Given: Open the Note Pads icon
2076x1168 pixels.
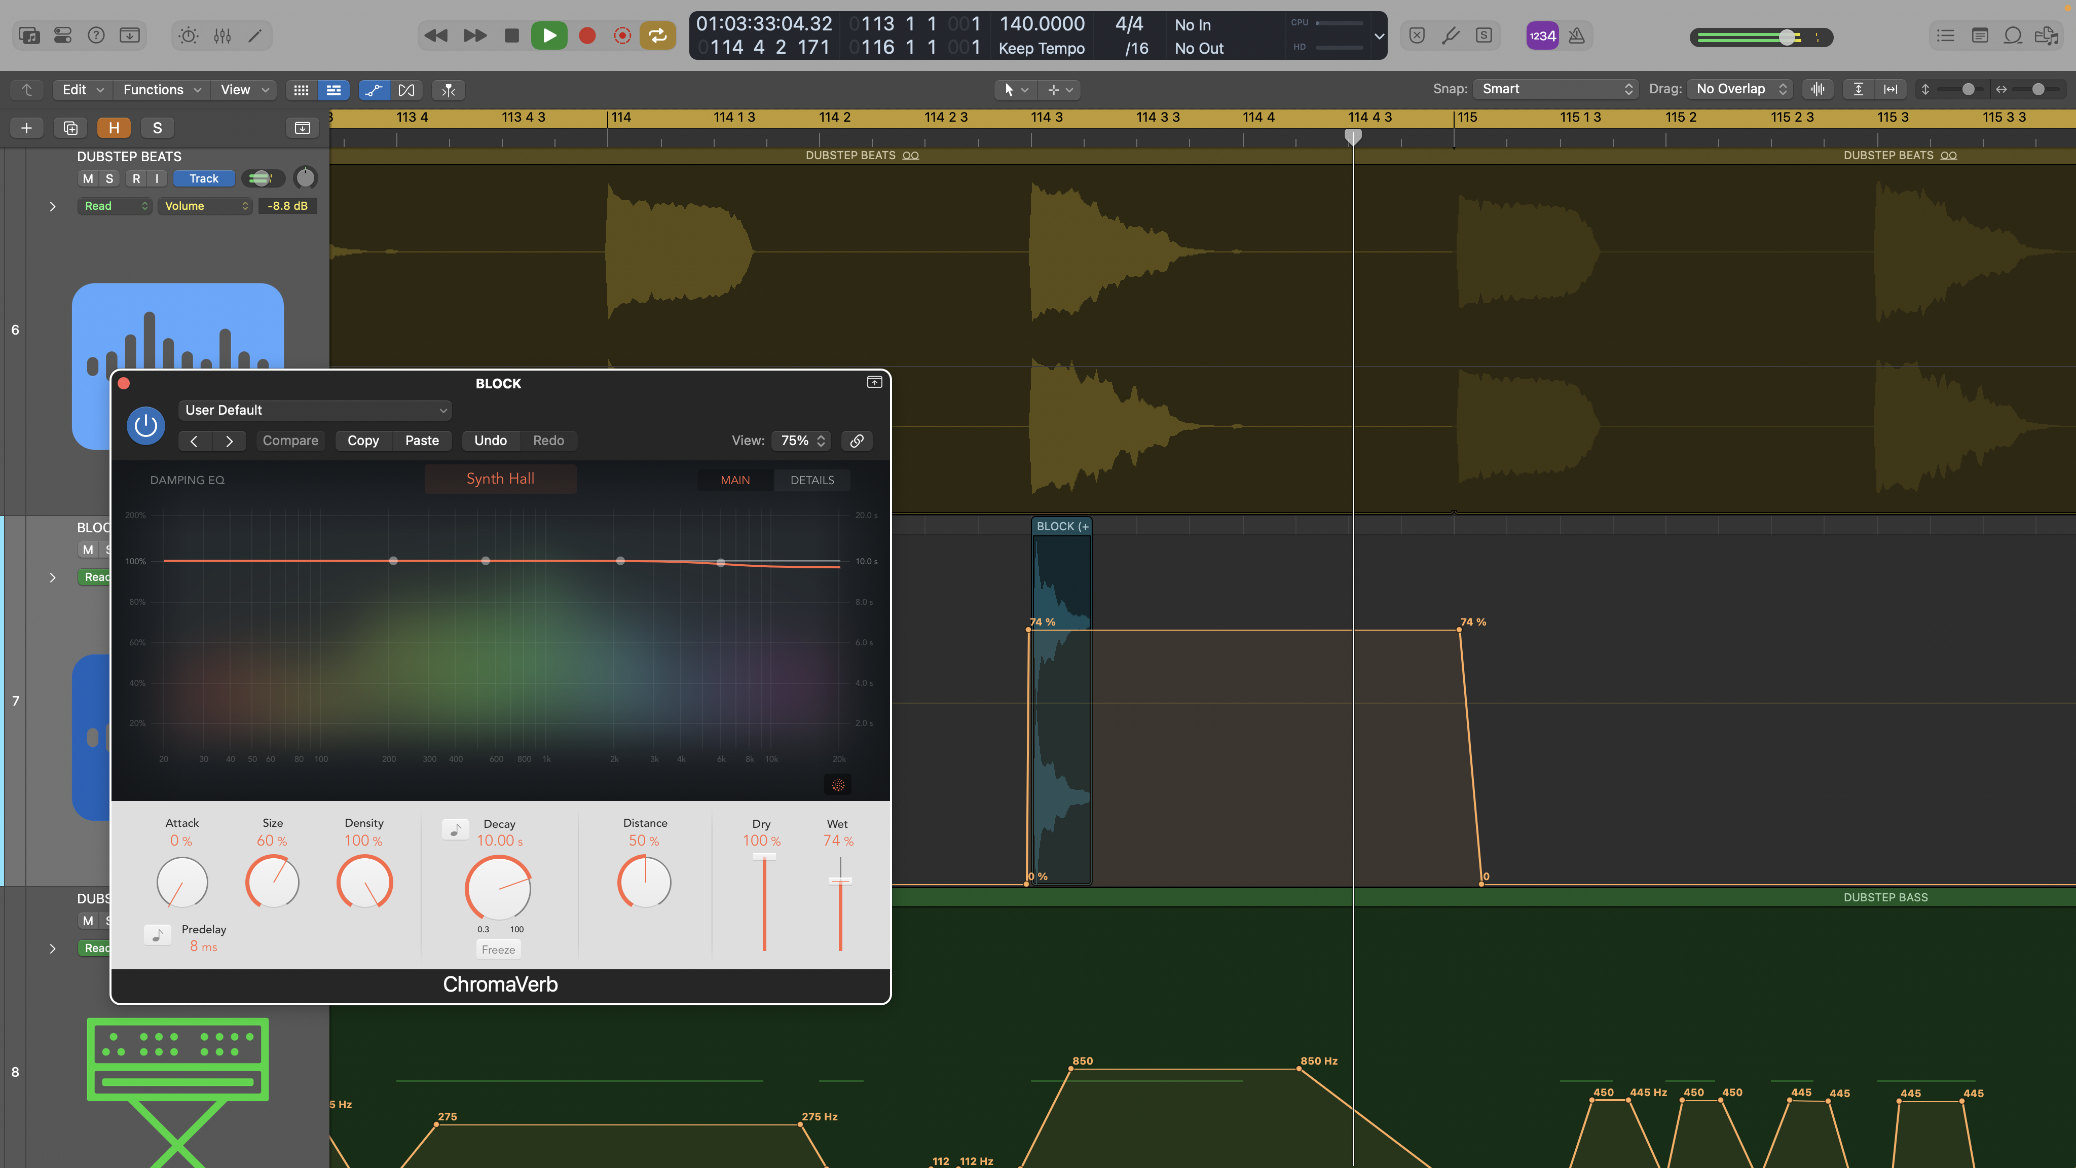Looking at the screenshot, I should tap(1979, 35).
